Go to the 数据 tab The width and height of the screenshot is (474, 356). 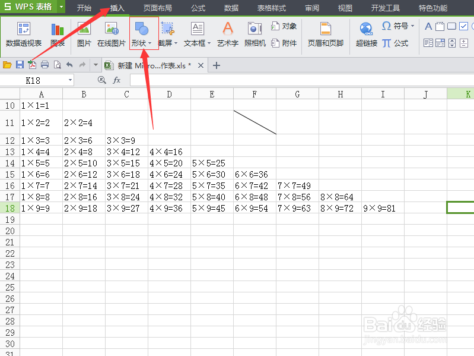tap(231, 8)
